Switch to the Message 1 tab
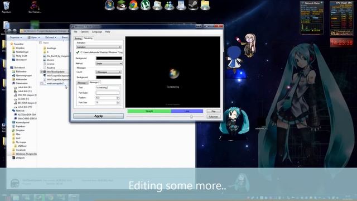 click(x=82, y=83)
